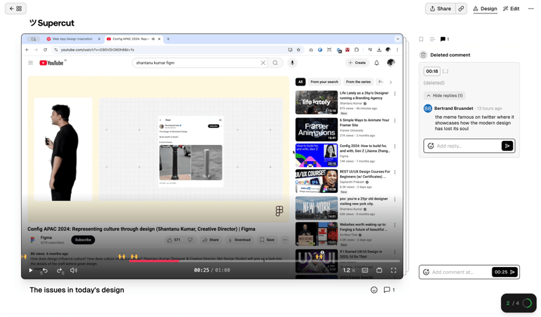
Task: Click the Supercut logo
Action: pyautogui.click(x=52, y=23)
